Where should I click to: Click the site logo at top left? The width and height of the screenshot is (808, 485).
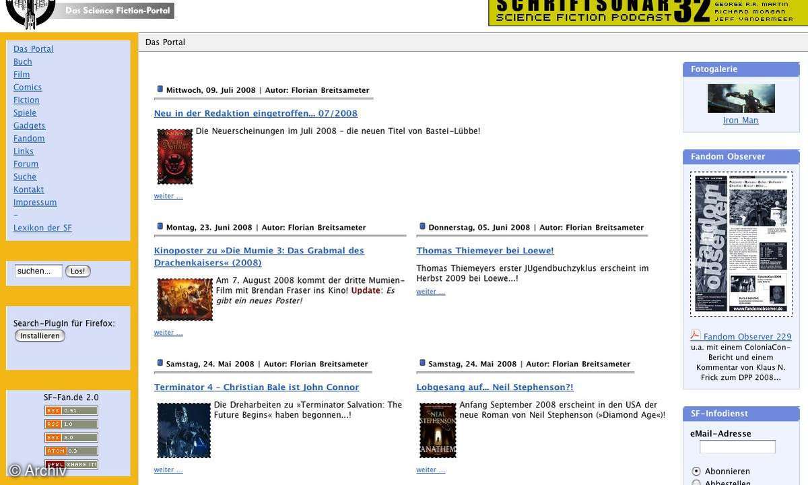pos(30,13)
